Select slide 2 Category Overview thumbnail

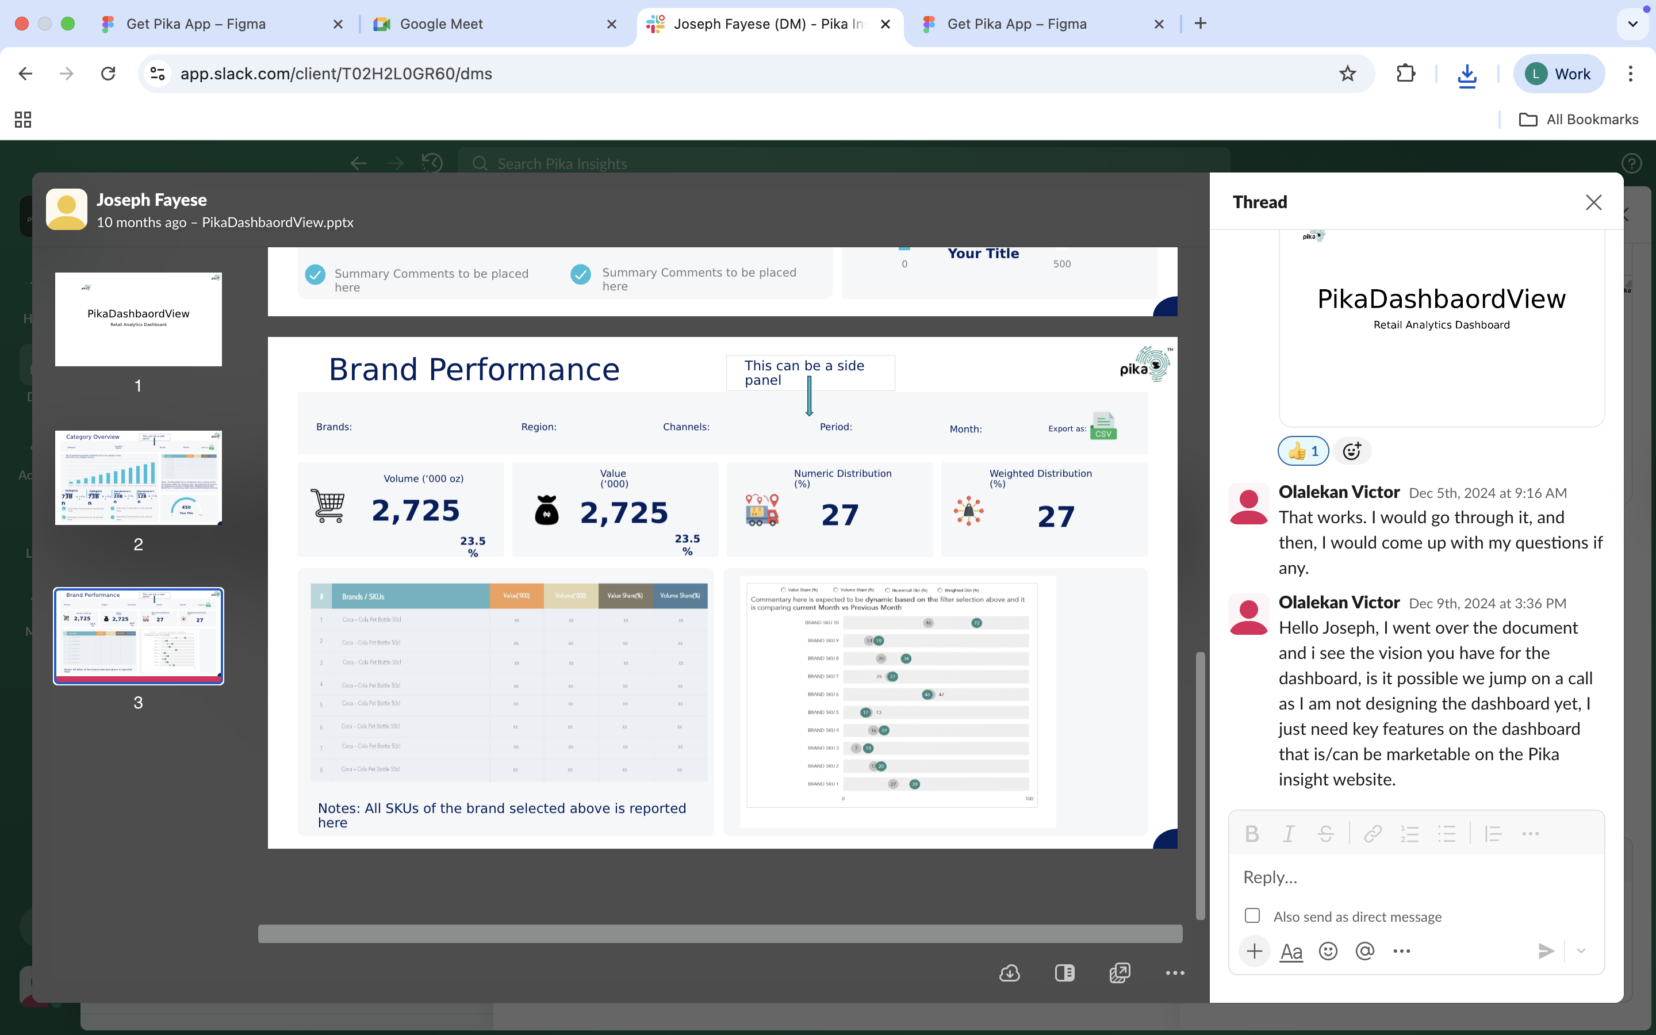pos(138,478)
